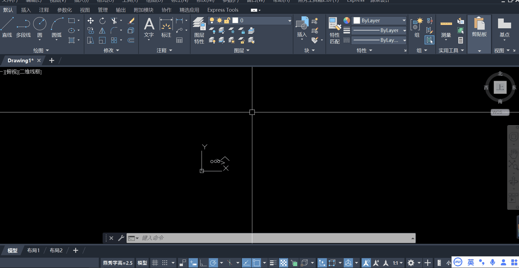Expand the 绘图 (Draw) panel
The height and width of the screenshot is (268, 519).
41,51
